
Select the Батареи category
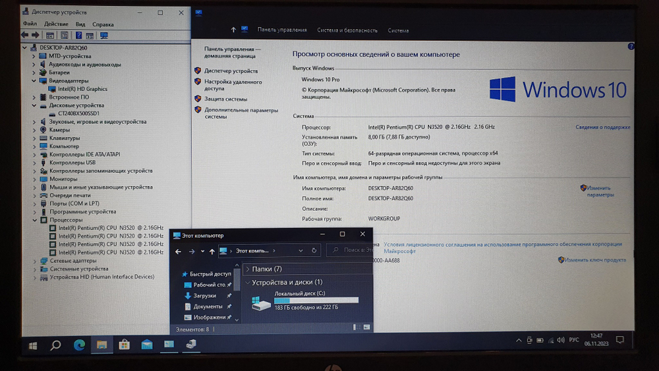coord(59,72)
